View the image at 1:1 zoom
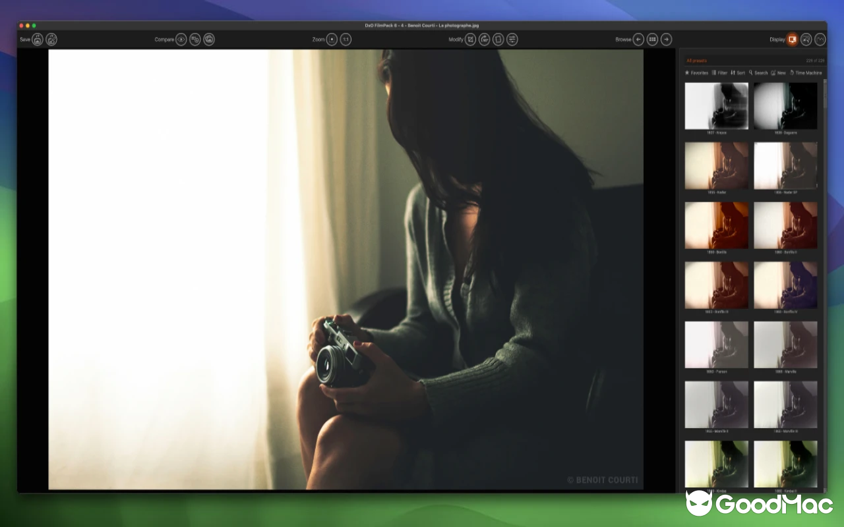844x527 pixels. (345, 39)
